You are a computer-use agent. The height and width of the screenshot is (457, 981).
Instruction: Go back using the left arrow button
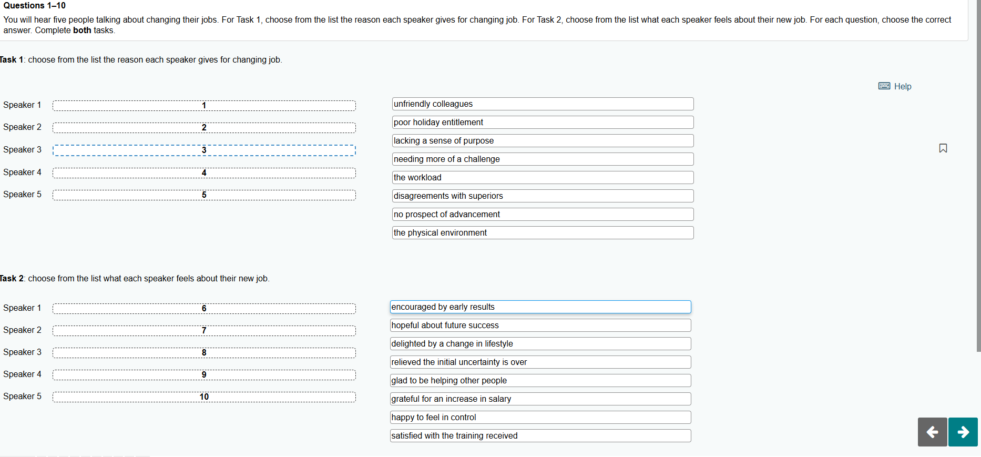point(932,432)
